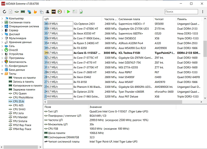Viewport: 207px width, 149px height.
Task: Click the Системная плата column header
Action: (129, 19)
